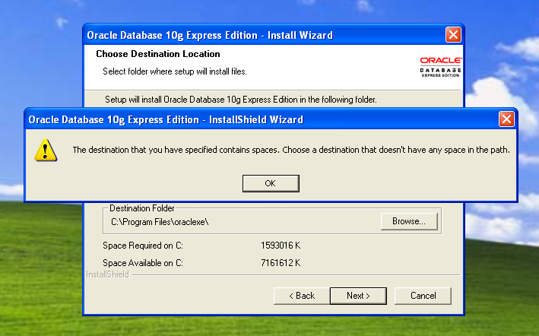
Task: Cancel the Oracle installation
Action: point(423,296)
